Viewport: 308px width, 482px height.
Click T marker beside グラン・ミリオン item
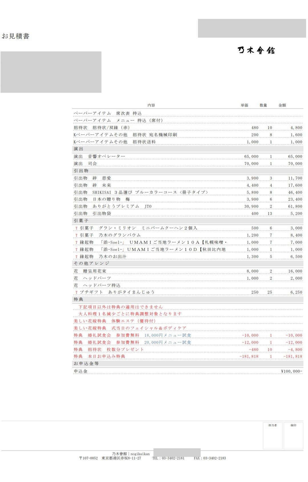pyautogui.click(x=76, y=228)
